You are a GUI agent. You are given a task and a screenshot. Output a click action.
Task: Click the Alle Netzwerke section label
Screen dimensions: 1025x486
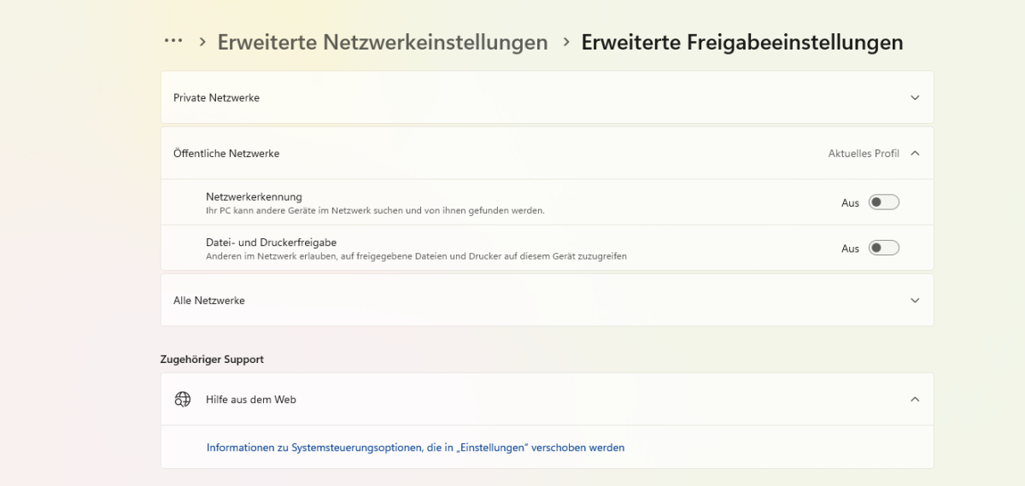pos(209,301)
